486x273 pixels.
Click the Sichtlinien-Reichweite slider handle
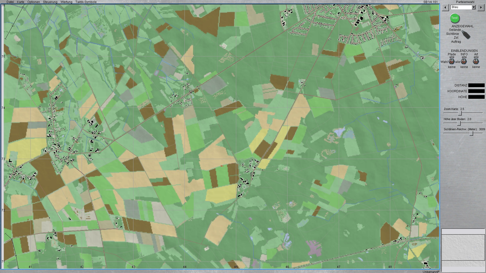[x=471, y=133]
